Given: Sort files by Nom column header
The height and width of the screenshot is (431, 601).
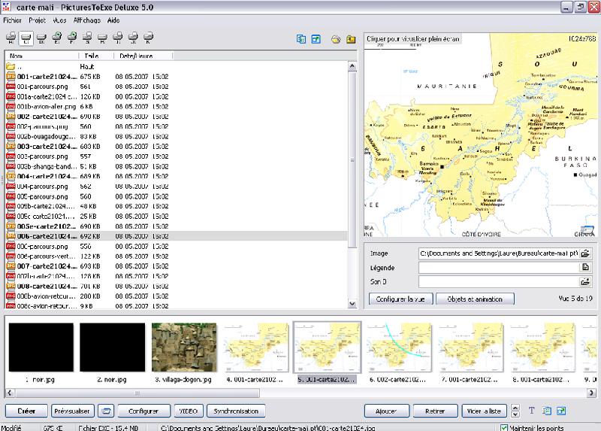Looking at the screenshot, I should pyautogui.click(x=42, y=56).
